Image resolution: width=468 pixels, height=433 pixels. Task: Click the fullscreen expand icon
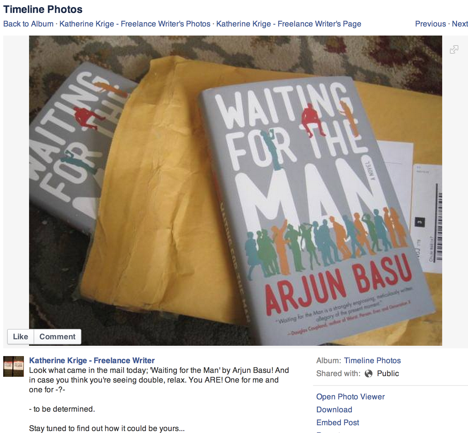click(x=454, y=49)
